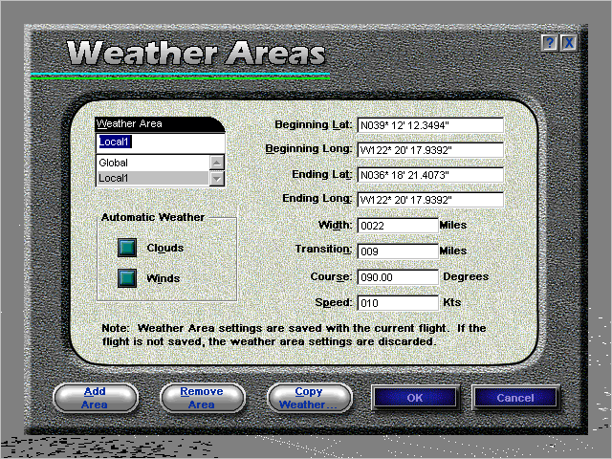Click the Clouds label text
Image resolution: width=612 pixels, height=459 pixels.
[165, 248]
